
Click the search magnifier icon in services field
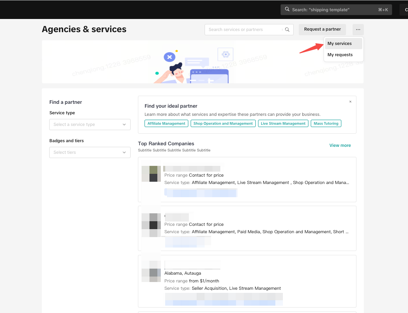287,29
